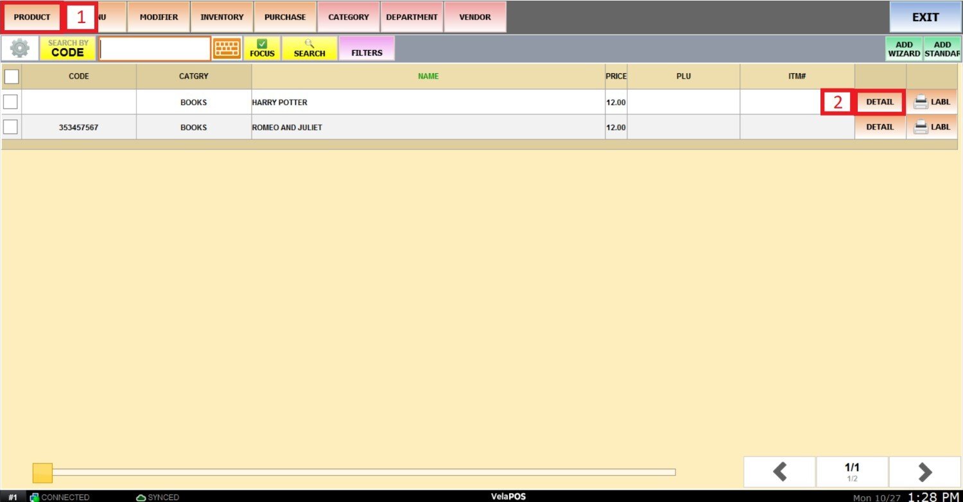Go to next page arrow
963x502 pixels.
[x=924, y=472]
